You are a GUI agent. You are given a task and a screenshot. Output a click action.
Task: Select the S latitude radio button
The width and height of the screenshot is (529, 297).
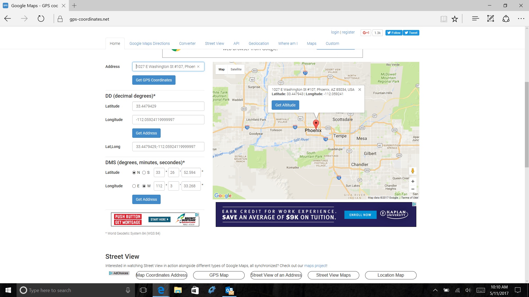[144, 173]
